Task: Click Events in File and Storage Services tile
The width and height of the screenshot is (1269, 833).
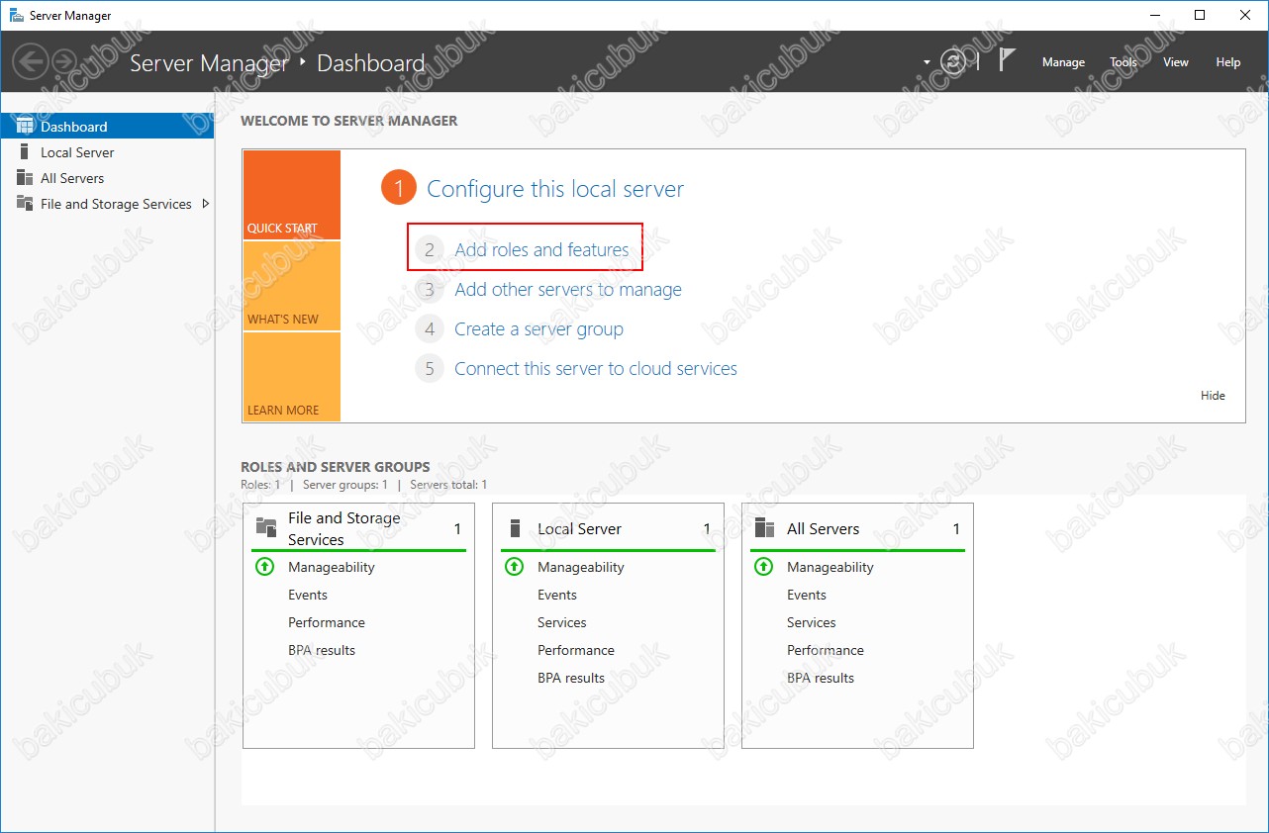Action: coord(308,595)
